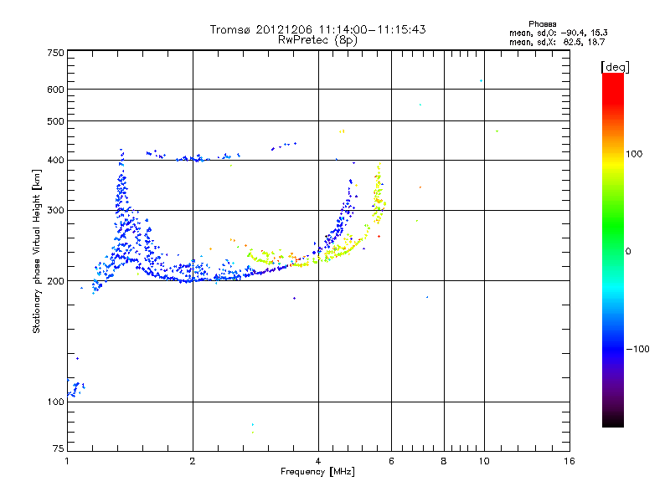Click the y-axis tick label '750'
The height and width of the screenshot is (502, 670).
pos(55,53)
